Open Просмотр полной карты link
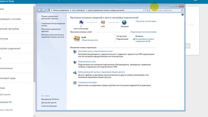This screenshot has width=208, height=117. click(x=146, y=21)
